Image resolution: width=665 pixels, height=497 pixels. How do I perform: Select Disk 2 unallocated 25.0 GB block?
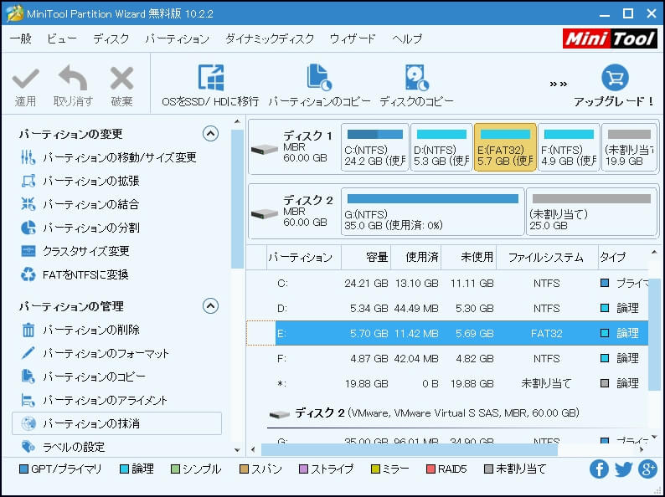click(591, 212)
